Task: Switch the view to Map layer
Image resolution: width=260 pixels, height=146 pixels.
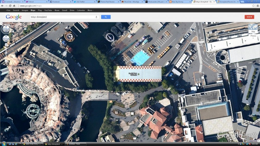Action: (x=253, y=29)
